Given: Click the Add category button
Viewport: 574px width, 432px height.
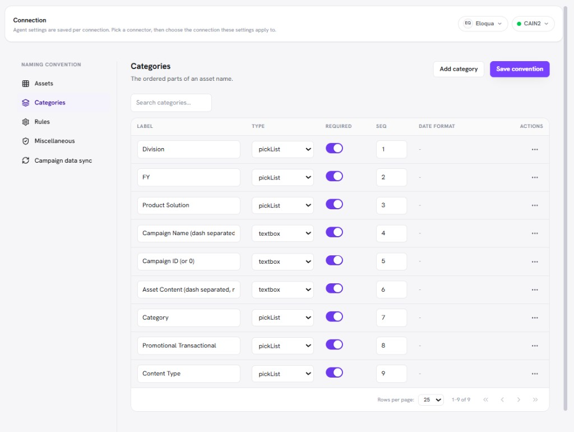Looking at the screenshot, I should [459, 69].
